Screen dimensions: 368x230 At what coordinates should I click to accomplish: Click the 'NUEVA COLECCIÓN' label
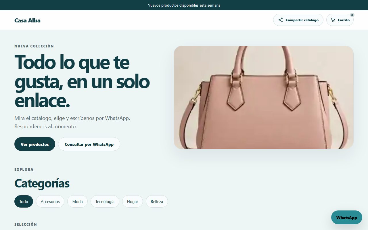[x=34, y=46]
